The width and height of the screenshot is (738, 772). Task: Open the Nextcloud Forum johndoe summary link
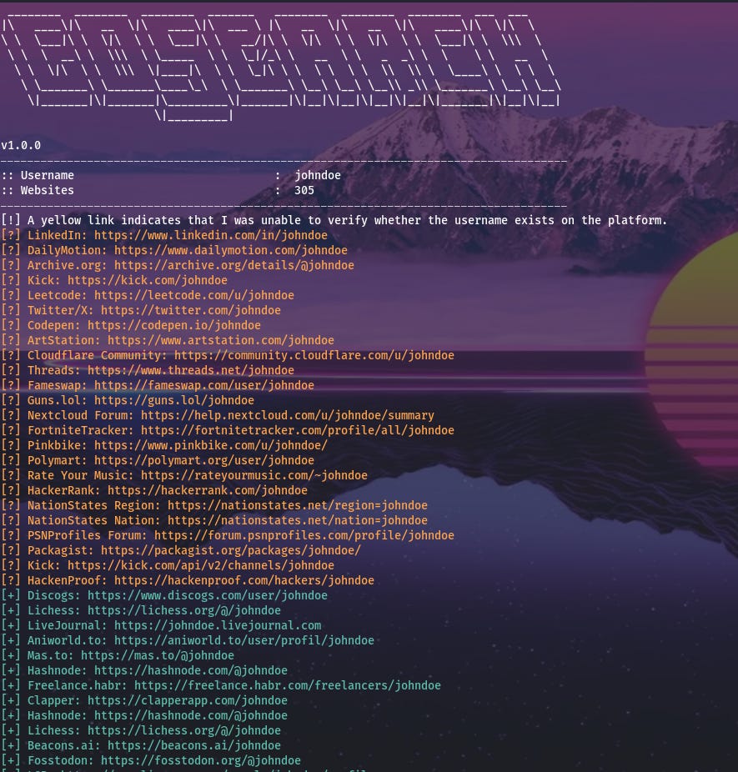coord(288,415)
